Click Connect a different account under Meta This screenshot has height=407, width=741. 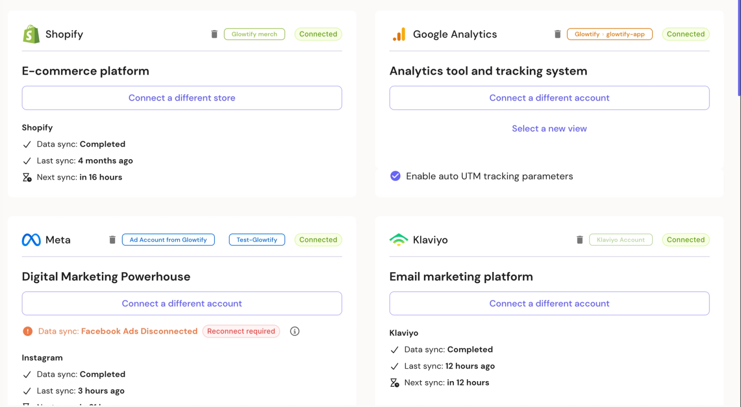(x=182, y=303)
